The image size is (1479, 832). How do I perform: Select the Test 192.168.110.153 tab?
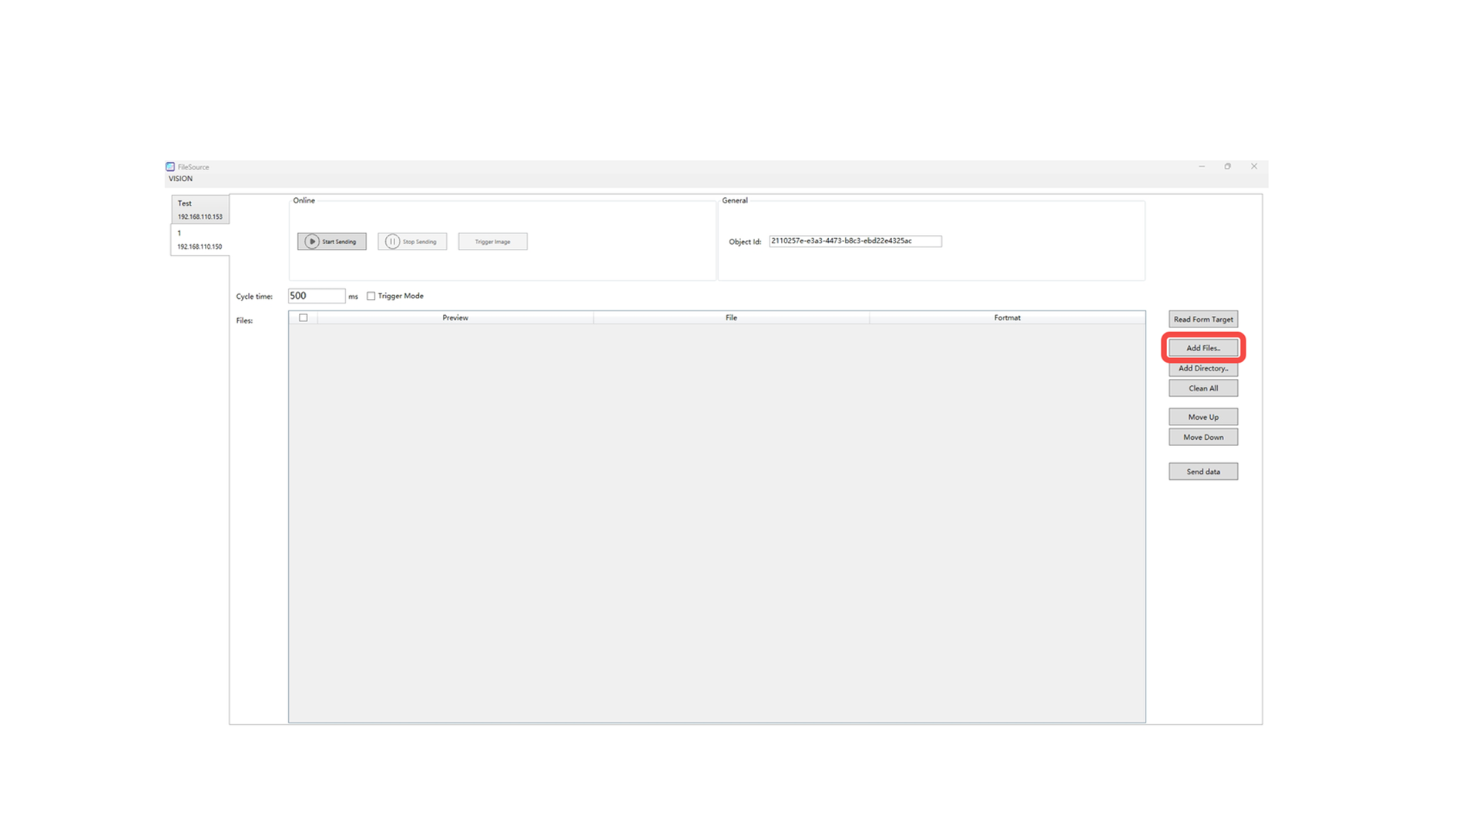[x=200, y=210]
